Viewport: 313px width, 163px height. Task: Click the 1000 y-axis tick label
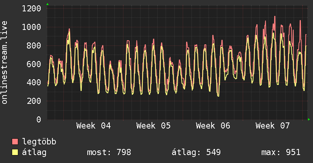coord(32,27)
